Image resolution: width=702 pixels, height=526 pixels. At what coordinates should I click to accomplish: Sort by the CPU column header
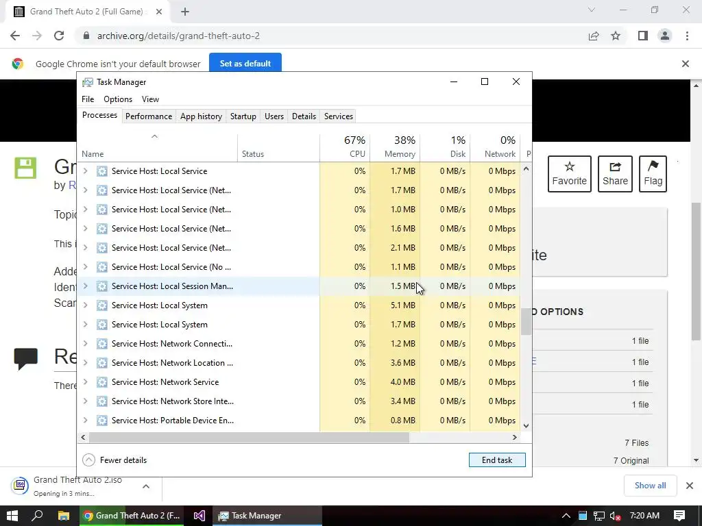coord(346,147)
